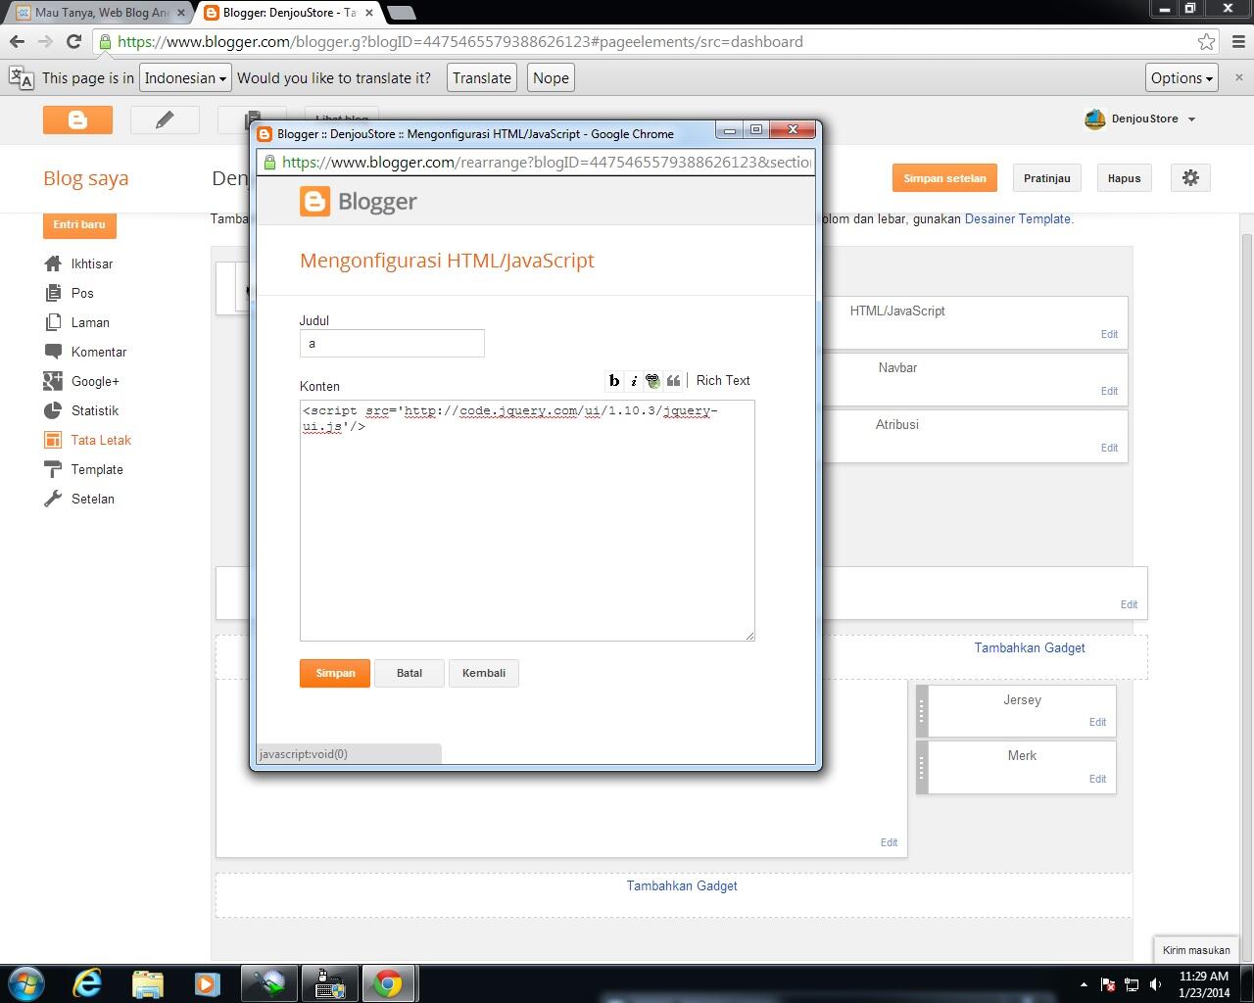
Task: Click the main window address bar URL
Action: pos(459,42)
